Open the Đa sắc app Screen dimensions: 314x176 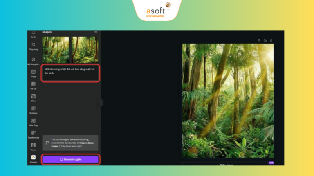(x=33, y=84)
